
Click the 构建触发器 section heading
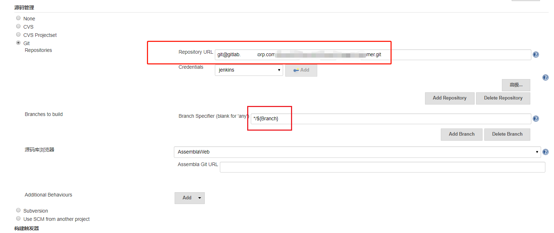tap(27, 228)
